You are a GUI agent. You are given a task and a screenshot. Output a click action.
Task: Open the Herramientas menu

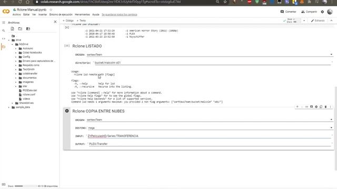coord(82,15)
